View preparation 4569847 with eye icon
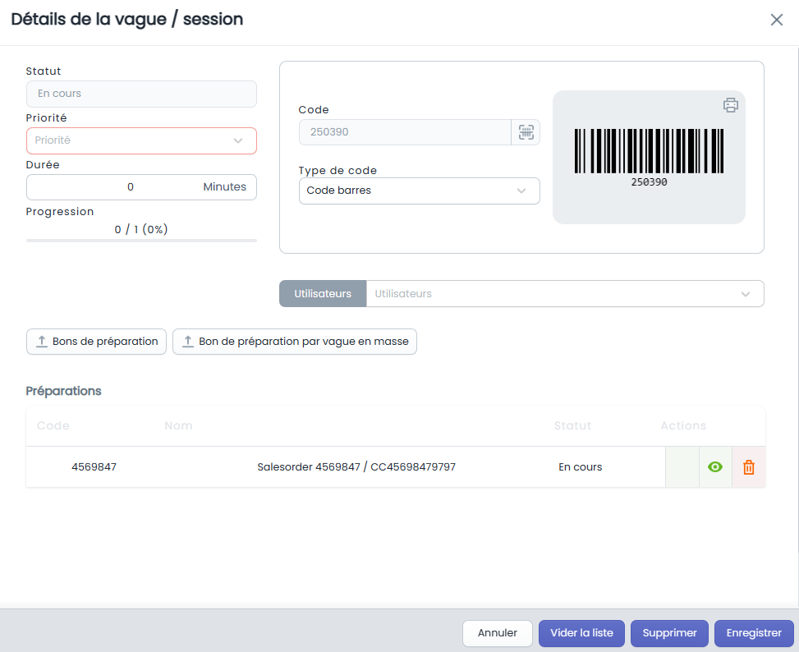The image size is (799, 652). point(715,467)
